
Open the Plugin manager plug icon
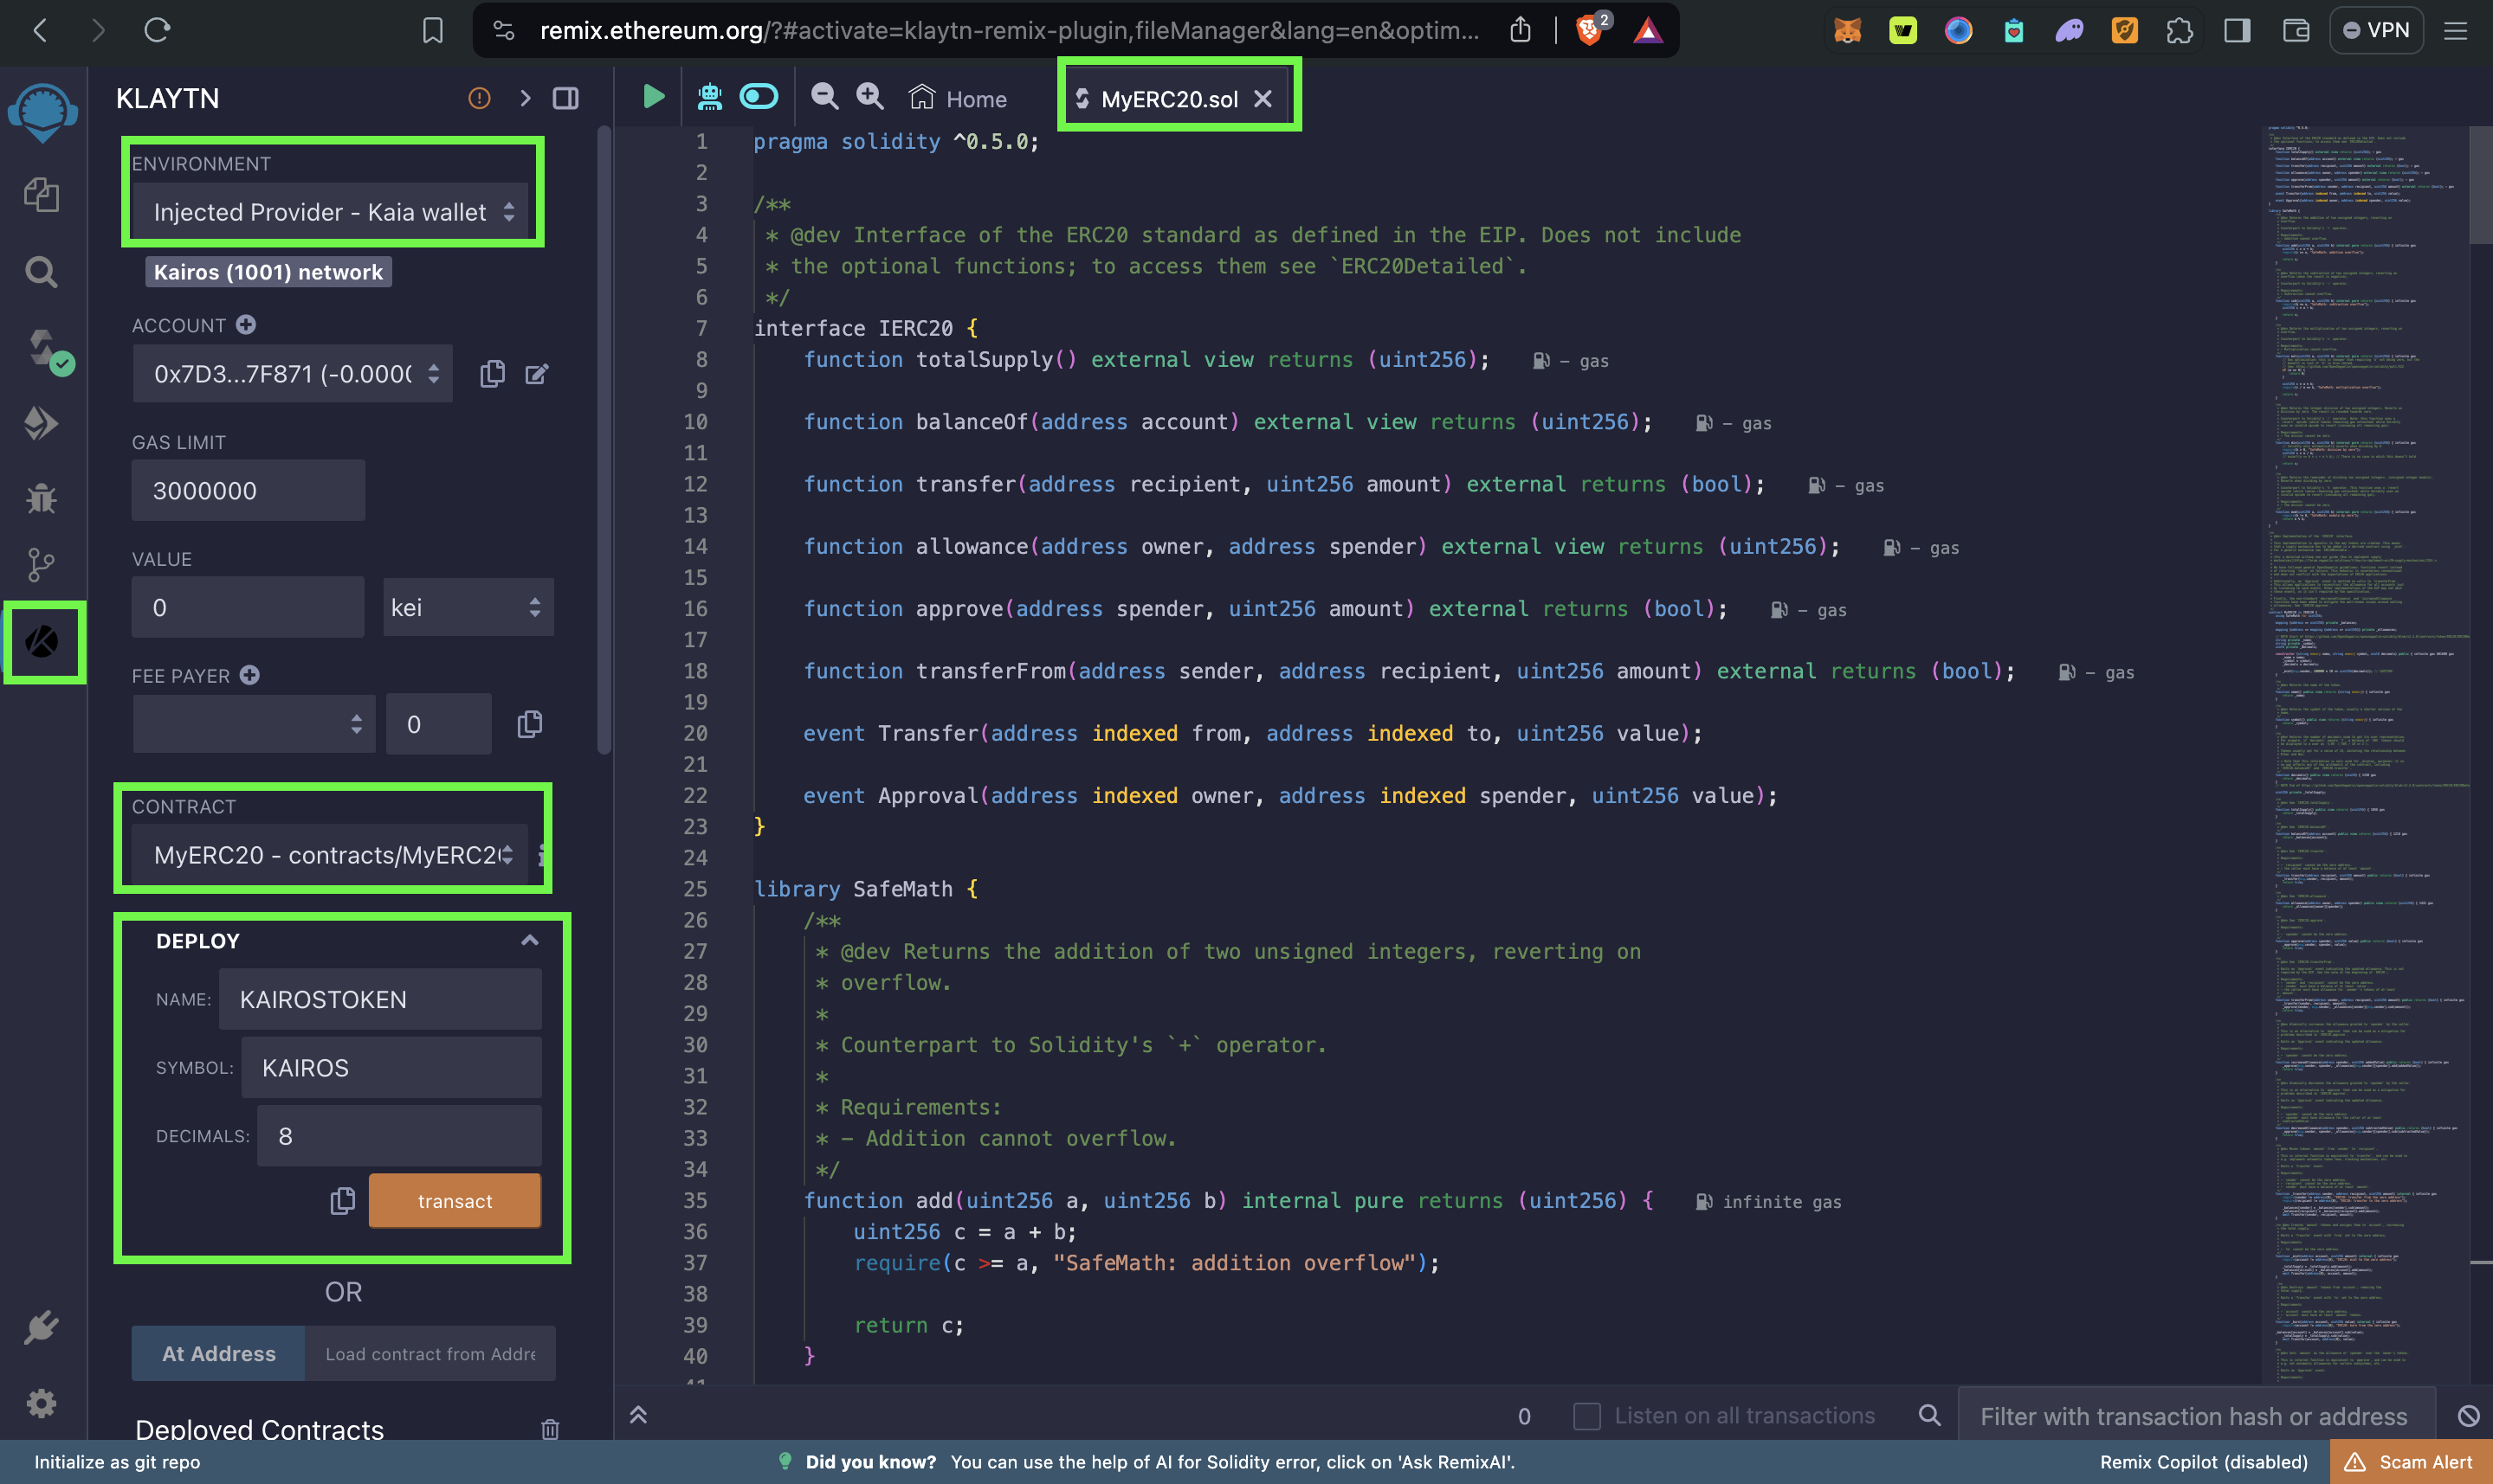41,1328
